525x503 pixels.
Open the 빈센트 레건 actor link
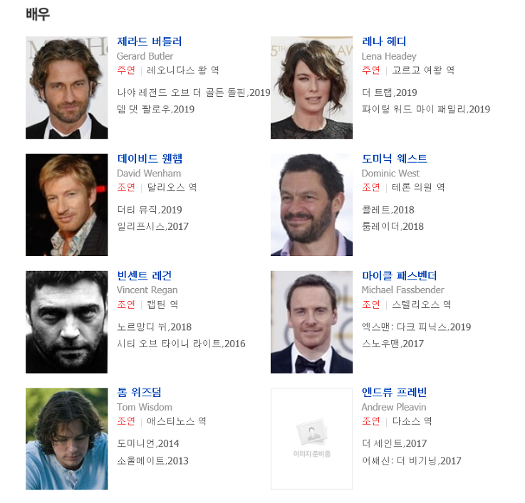[145, 275]
